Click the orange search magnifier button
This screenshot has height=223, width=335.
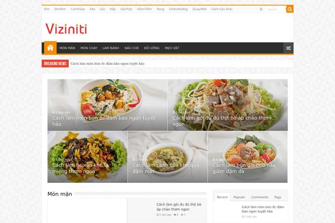pos(290,9)
